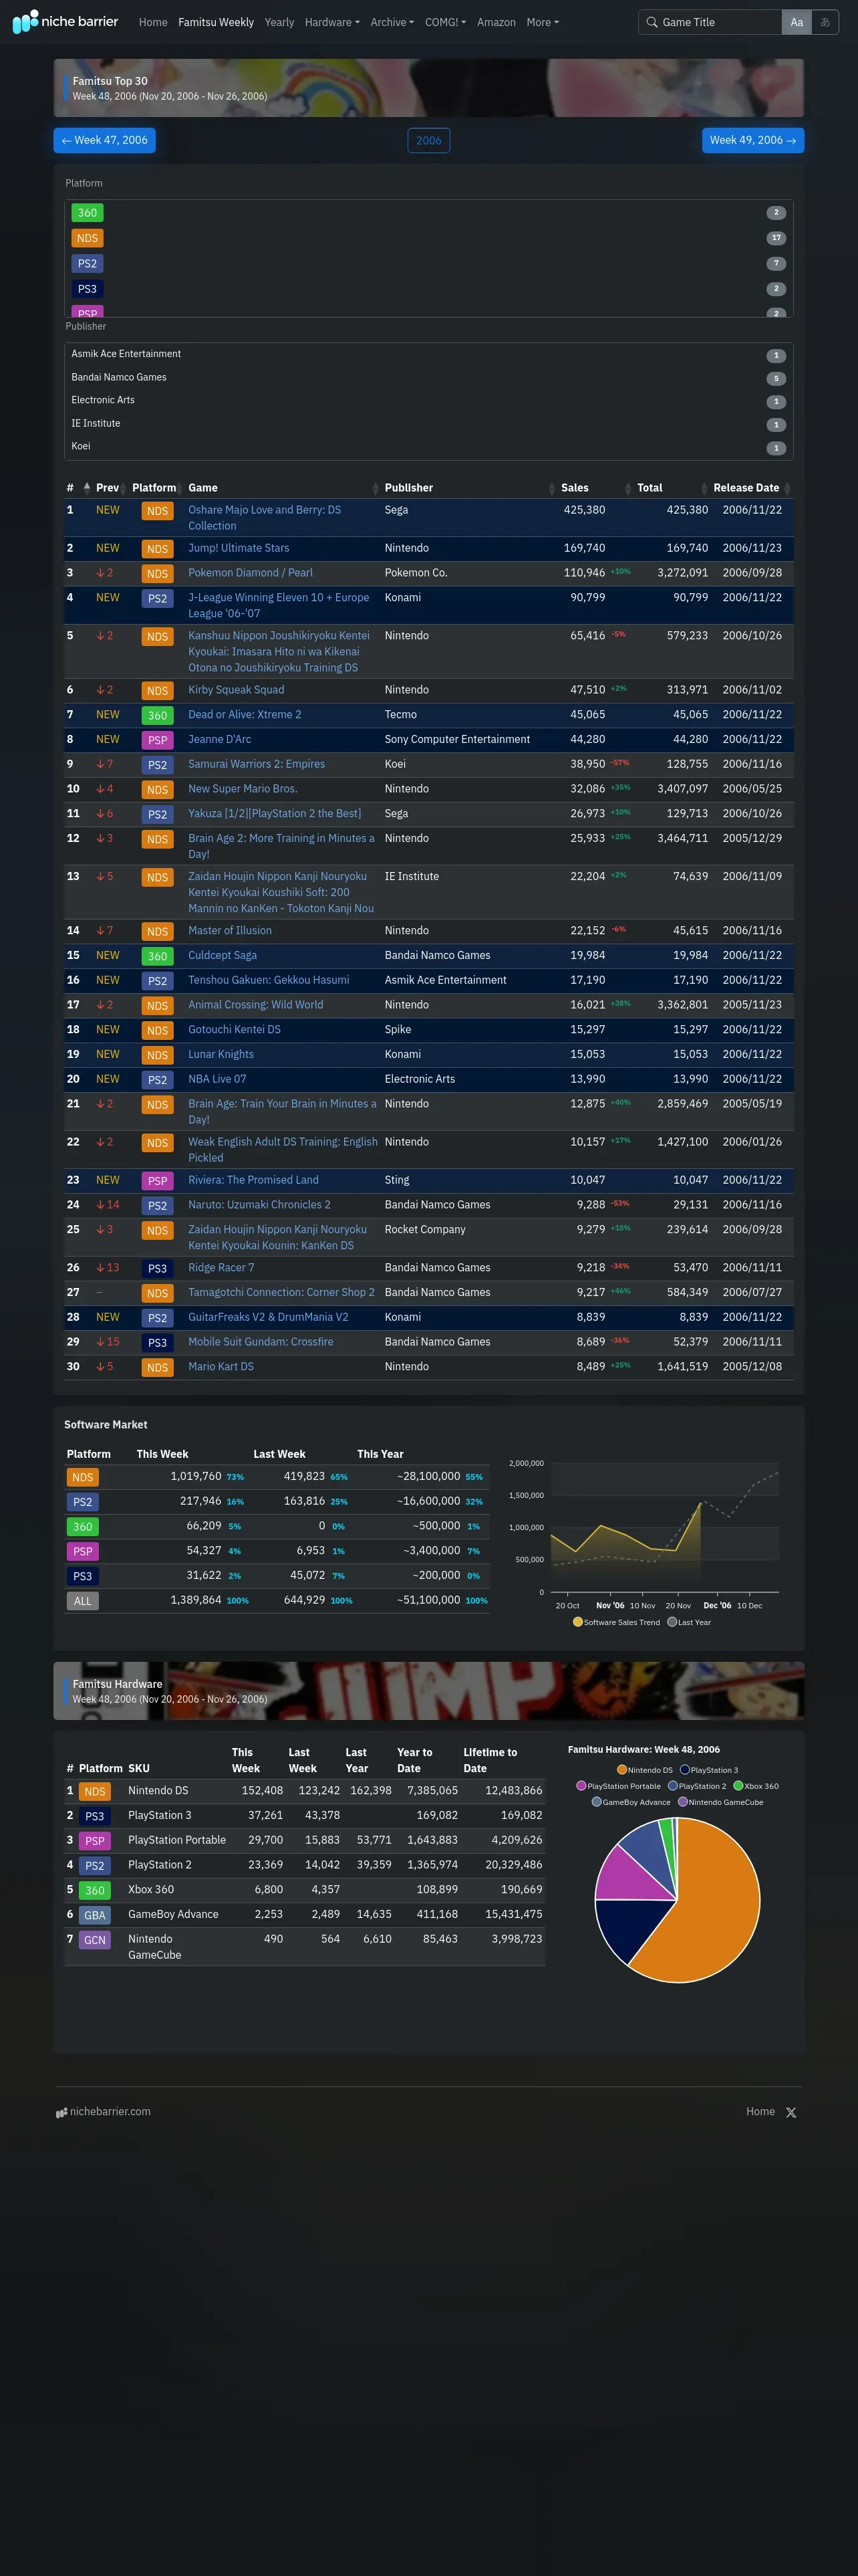Open Culdcept Saga game link

(223, 956)
